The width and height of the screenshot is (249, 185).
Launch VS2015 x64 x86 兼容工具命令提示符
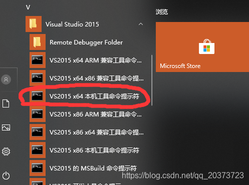click(86, 78)
